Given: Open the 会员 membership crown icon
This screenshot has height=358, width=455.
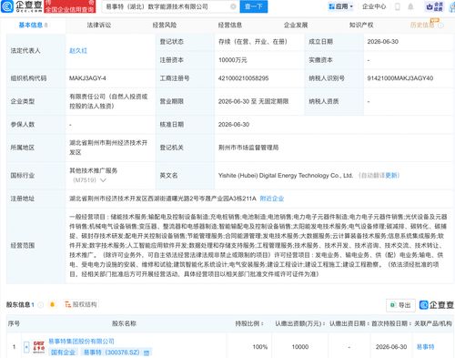Looking at the screenshot, I should click(434, 6).
